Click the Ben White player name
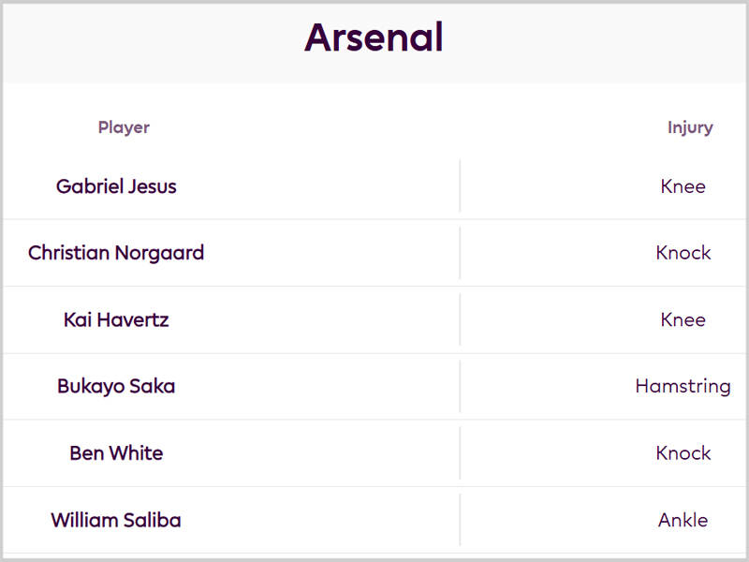This screenshot has height=562, width=749. 116,453
